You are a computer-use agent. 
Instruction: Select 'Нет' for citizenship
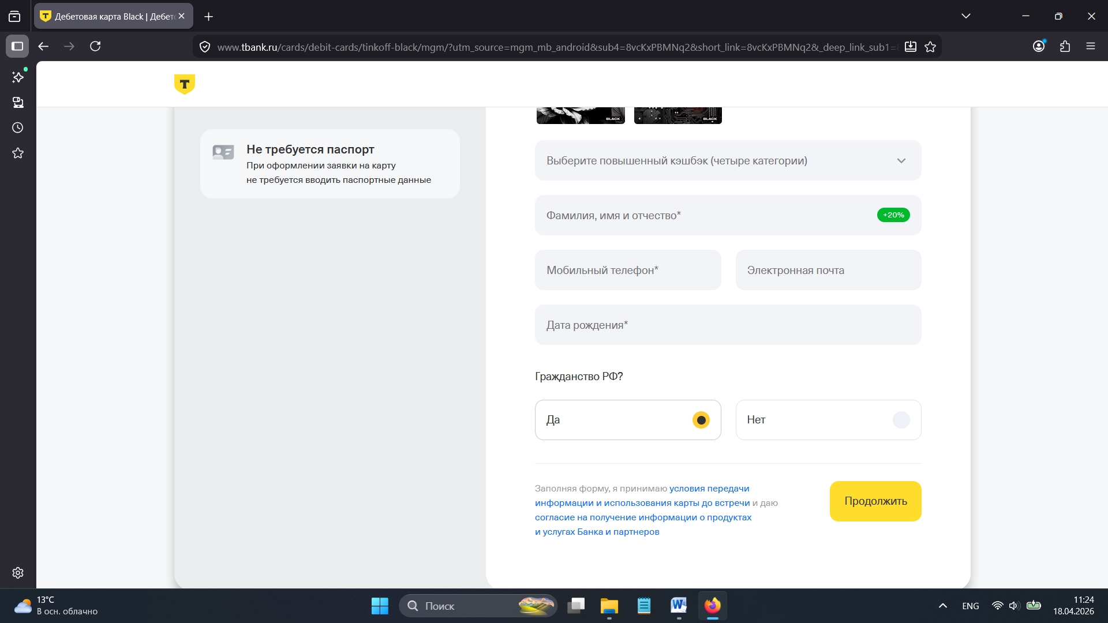point(828,420)
